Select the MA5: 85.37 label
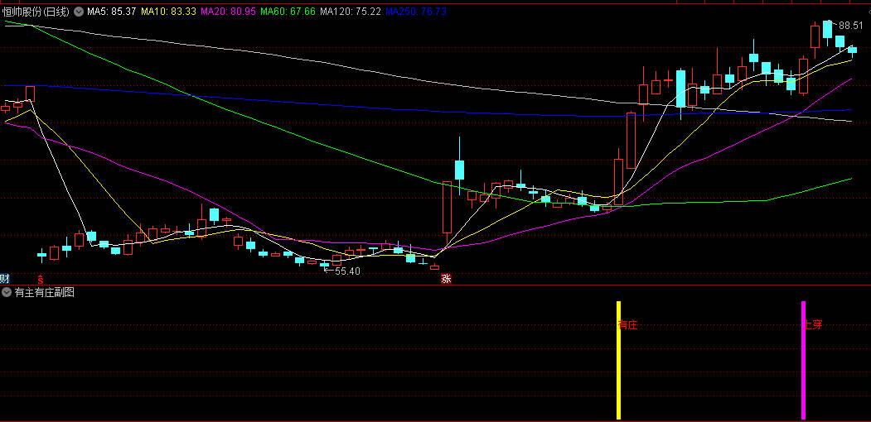This screenshot has height=422, width=871. point(111,11)
